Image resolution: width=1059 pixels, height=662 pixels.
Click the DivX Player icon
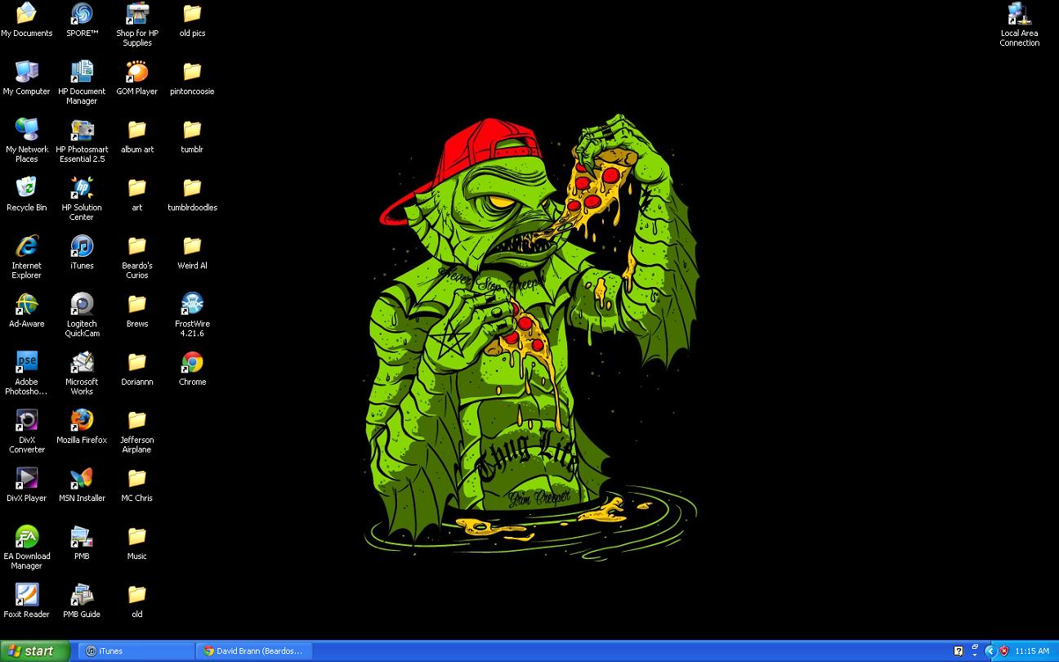coord(26,479)
